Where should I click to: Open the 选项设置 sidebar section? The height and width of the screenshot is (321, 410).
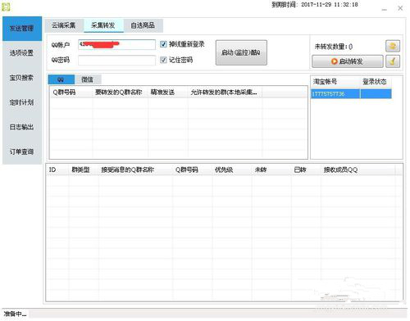pyautogui.click(x=22, y=53)
